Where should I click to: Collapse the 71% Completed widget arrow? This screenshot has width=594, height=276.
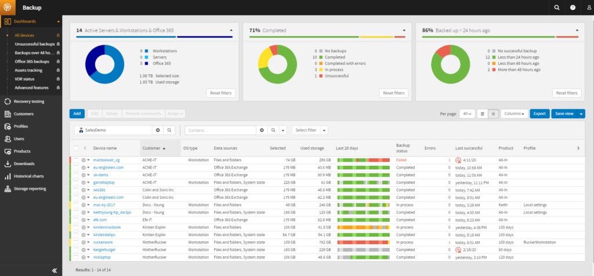[x=404, y=30]
